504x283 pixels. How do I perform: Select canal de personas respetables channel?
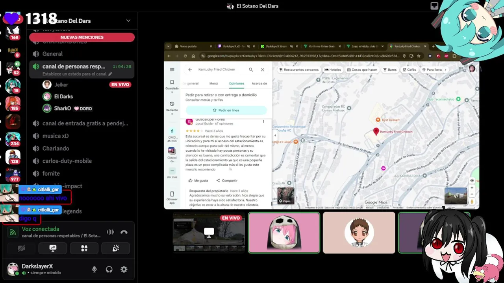coord(82,69)
